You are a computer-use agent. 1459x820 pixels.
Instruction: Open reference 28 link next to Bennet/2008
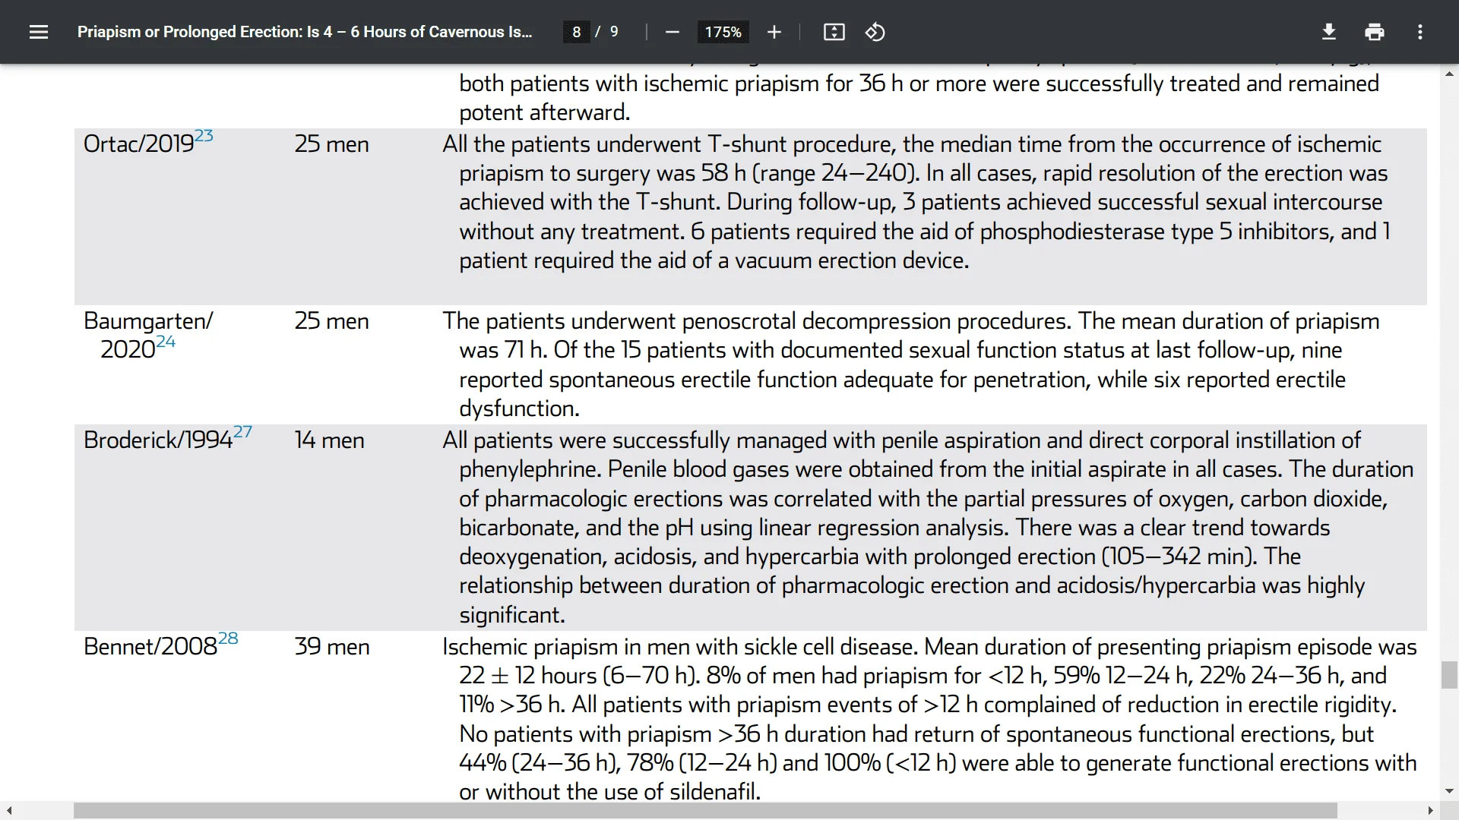tap(228, 639)
